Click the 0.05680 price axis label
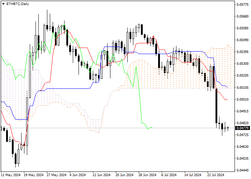Screen dimensions: 251x179 coord(242,16)
